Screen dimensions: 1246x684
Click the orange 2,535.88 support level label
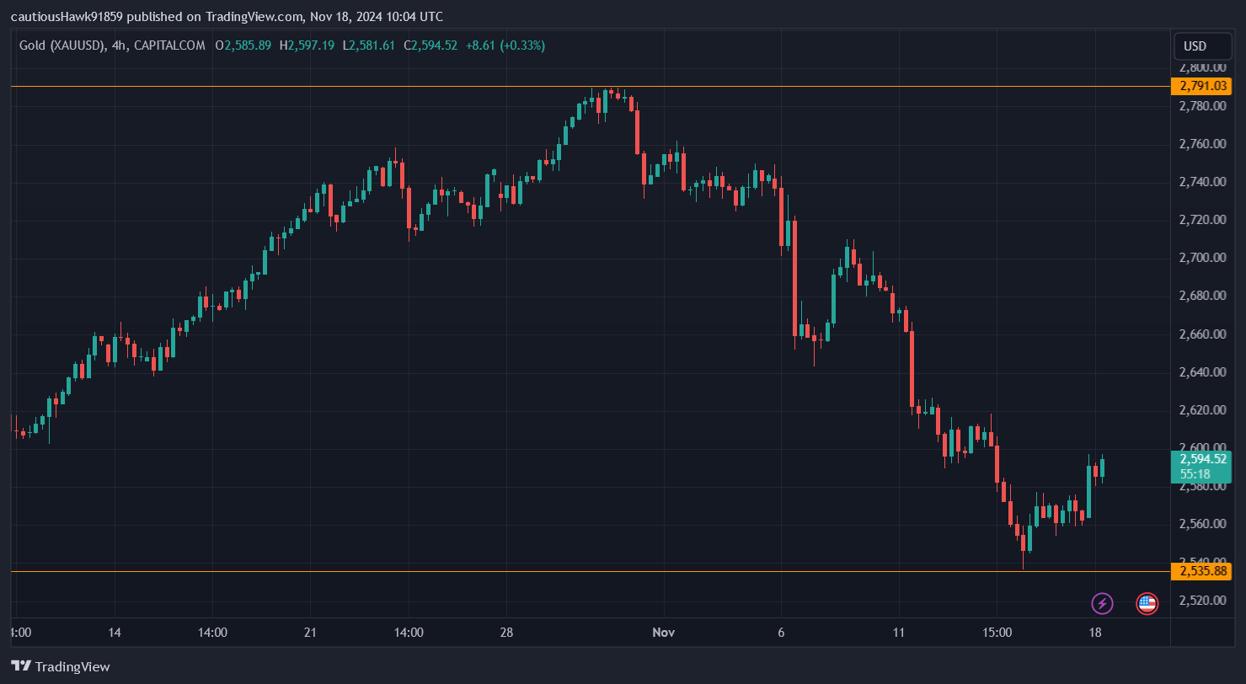(1203, 570)
